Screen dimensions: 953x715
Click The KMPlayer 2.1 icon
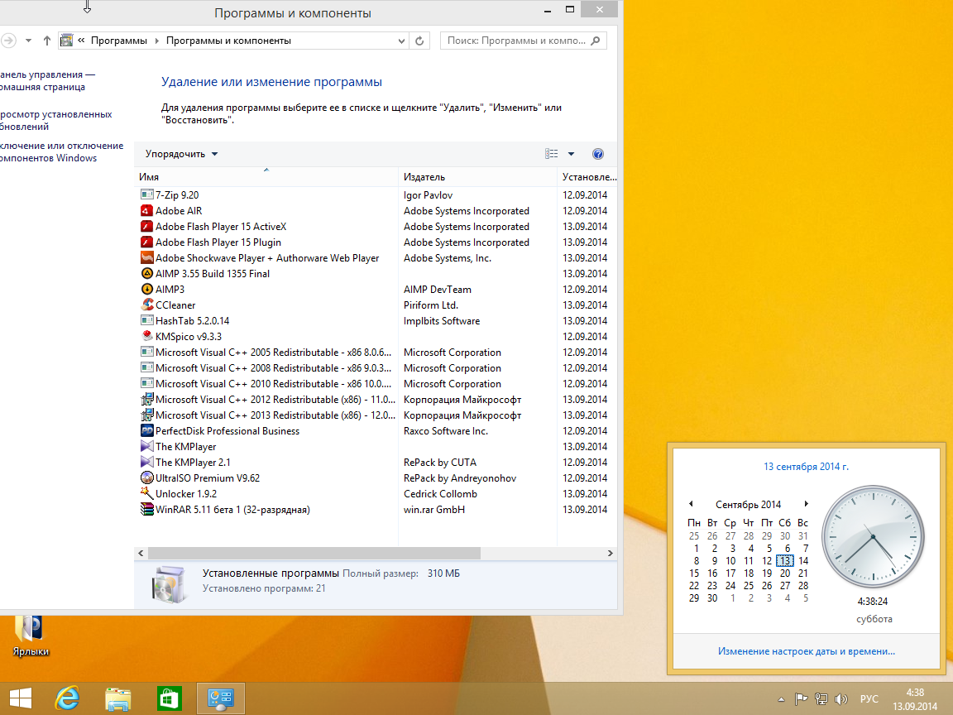146,462
